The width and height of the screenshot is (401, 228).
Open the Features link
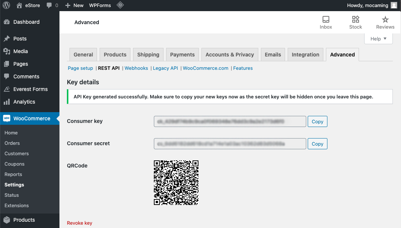[x=243, y=68]
